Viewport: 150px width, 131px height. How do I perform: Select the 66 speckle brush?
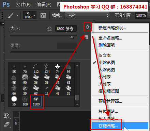point(14,90)
